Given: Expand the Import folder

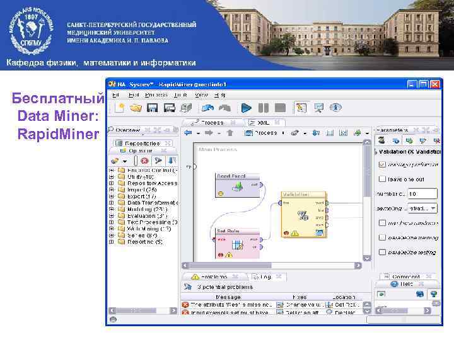Looking at the screenshot, I should click(x=112, y=190).
